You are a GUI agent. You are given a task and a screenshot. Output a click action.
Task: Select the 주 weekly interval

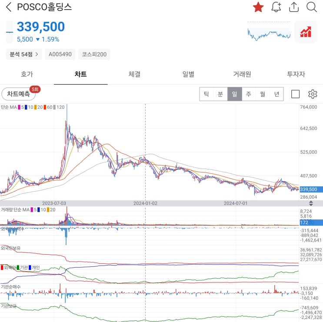[x=249, y=94]
